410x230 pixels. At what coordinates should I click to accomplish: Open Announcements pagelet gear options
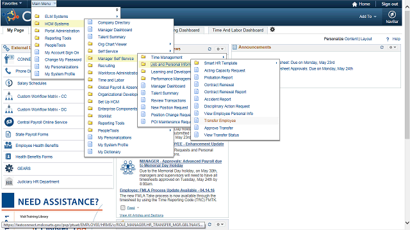[x=393, y=47]
